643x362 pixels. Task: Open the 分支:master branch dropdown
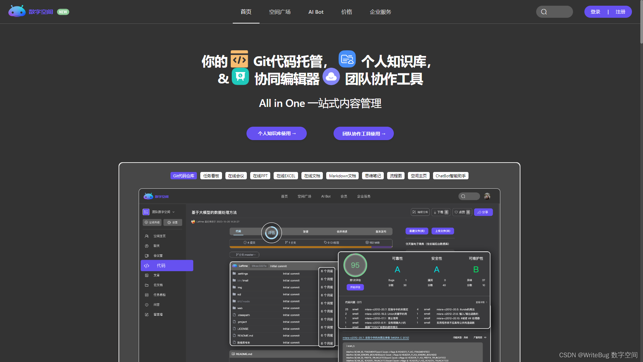pos(244,255)
